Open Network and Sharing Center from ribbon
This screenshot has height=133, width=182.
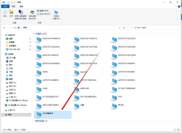click(x=56, y=15)
